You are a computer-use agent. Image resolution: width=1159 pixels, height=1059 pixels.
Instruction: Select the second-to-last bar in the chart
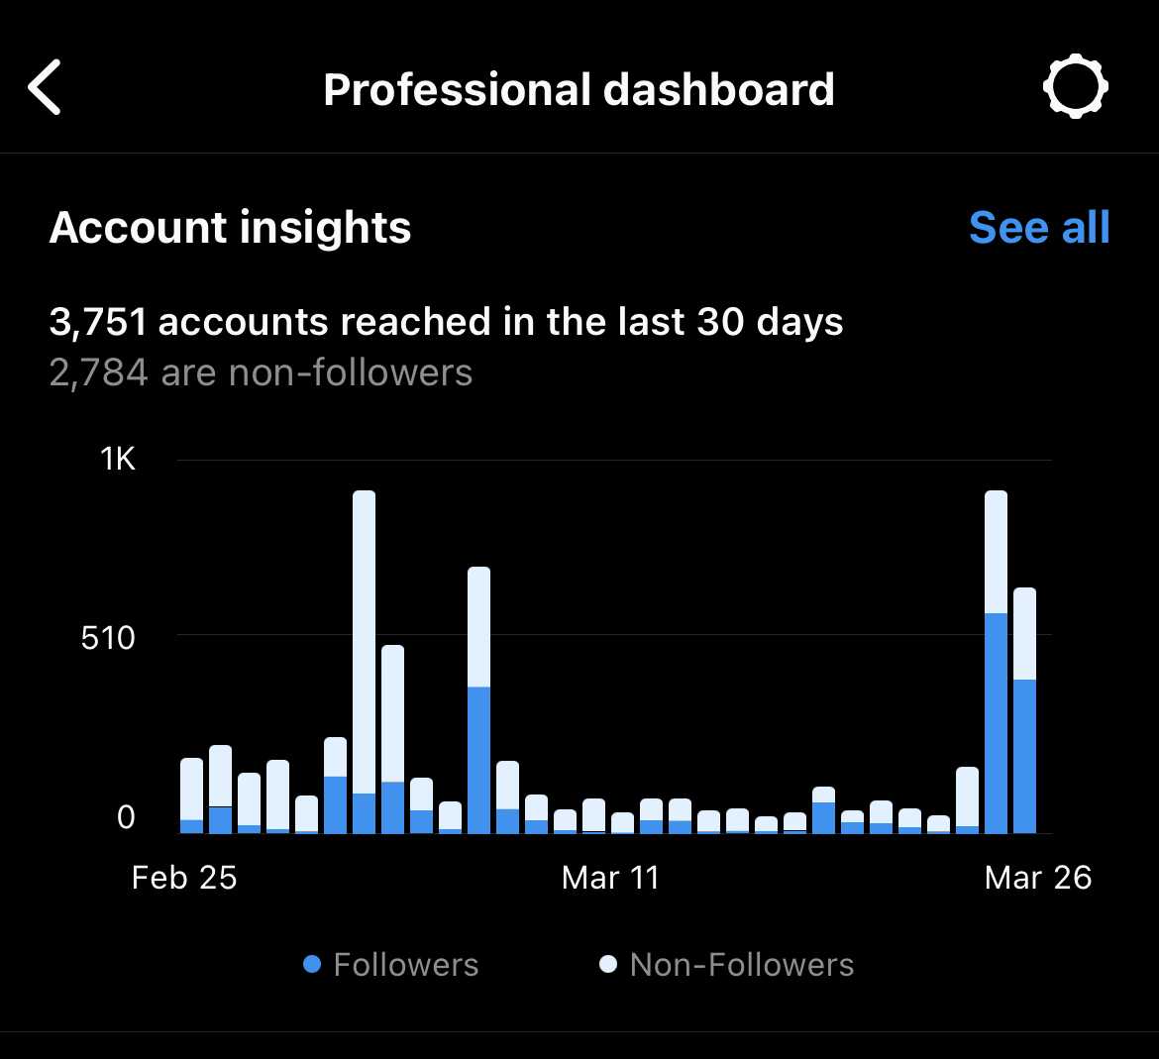(996, 662)
